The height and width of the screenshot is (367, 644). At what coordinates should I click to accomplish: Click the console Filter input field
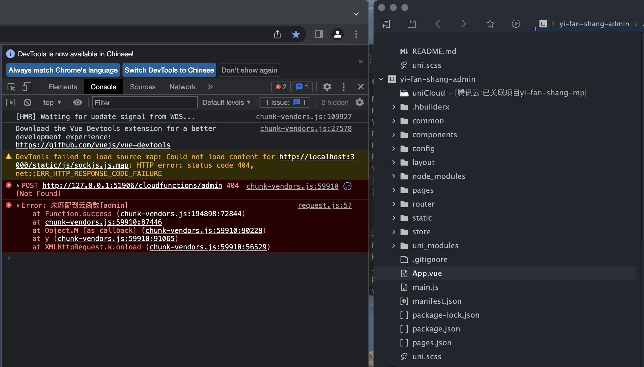tap(145, 103)
